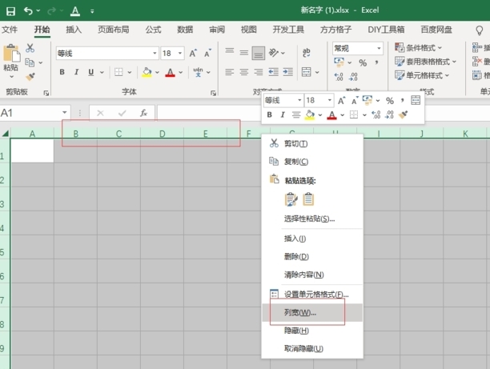Click the Paste clipboard icon in ribbon
The image size is (490, 369).
[x=11, y=54]
